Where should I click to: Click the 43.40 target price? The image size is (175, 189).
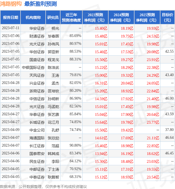169,75
